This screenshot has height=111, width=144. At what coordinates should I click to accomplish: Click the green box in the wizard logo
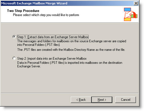pyautogui.click(x=134, y=16)
